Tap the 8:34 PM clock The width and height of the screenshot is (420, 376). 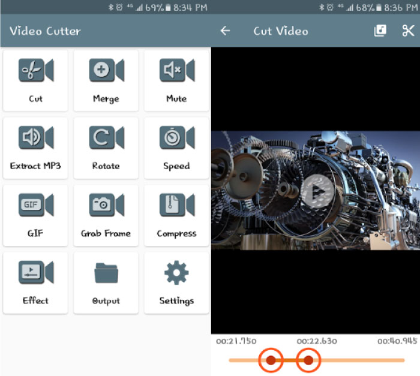190,8
